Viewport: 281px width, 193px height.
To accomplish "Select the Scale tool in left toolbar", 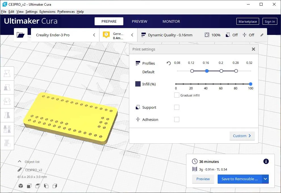I will tap(7, 87).
